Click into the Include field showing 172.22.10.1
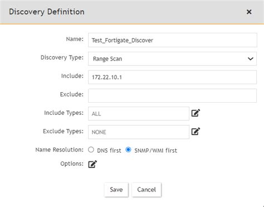 pyautogui.click(x=173, y=77)
